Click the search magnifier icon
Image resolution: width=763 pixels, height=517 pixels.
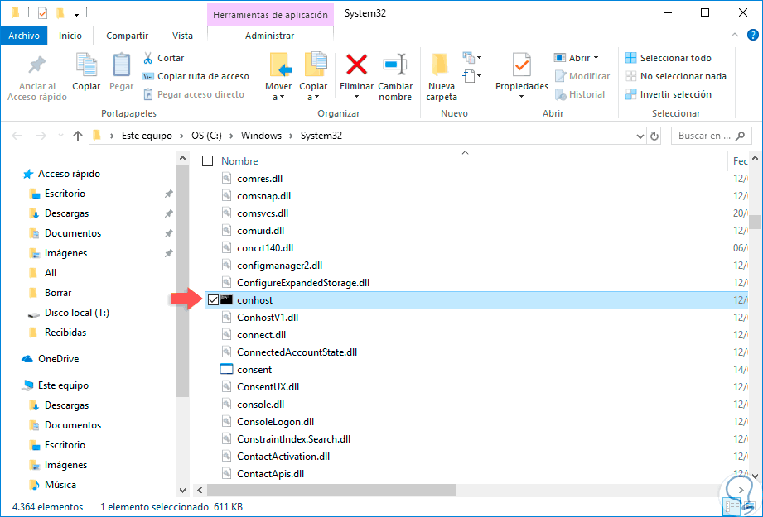(x=740, y=136)
